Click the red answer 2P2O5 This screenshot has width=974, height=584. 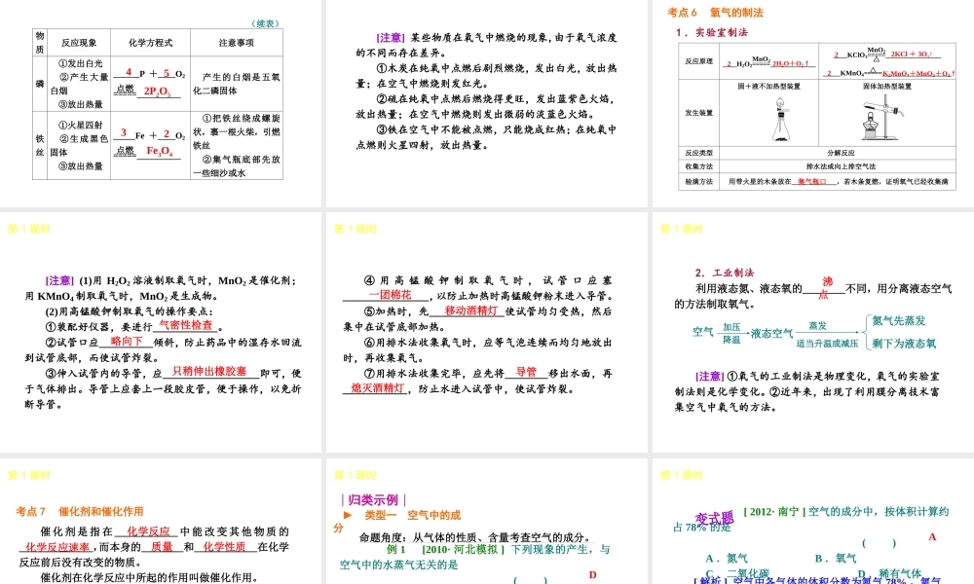click(x=157, y=91)
